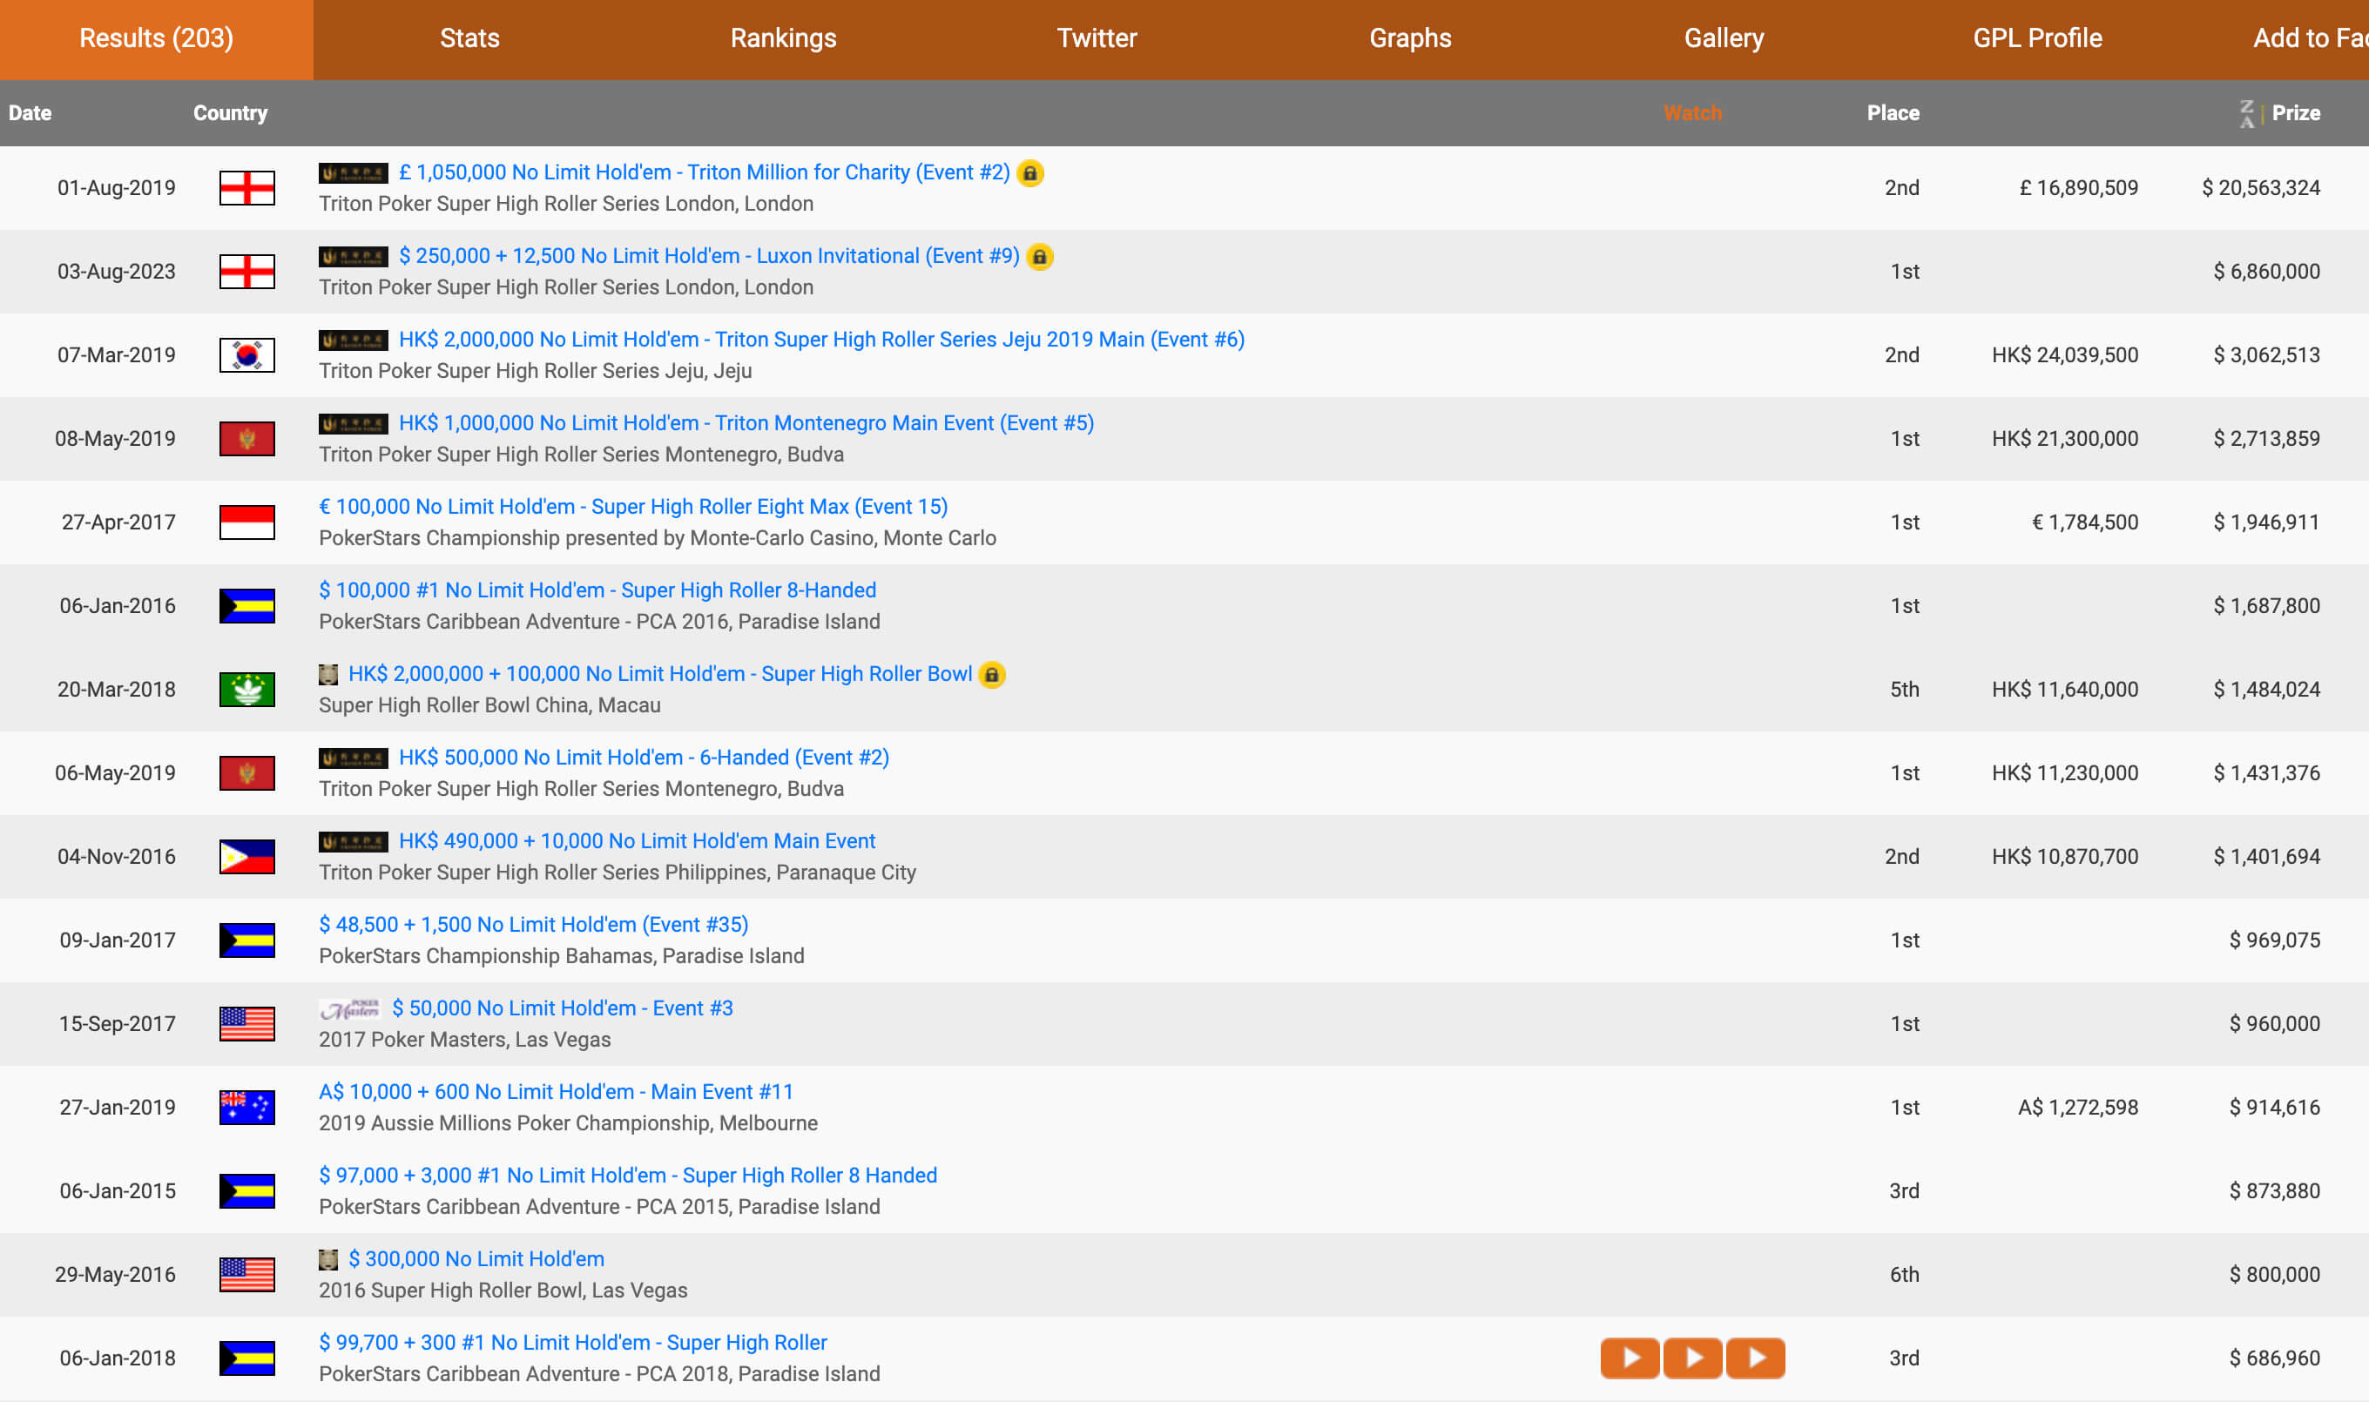
Task: Sort the table by Place header
Action: [x=1892, y=113]
